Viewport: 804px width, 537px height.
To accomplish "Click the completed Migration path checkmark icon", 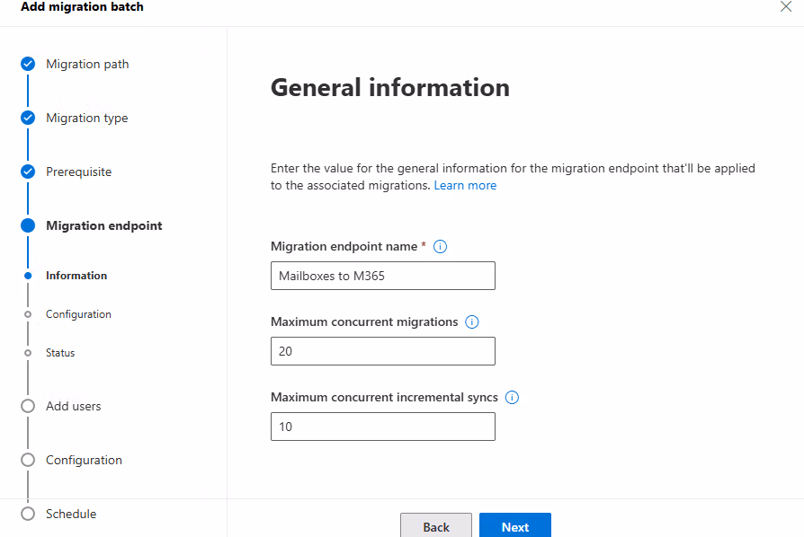I will click(x=28, y=64).
